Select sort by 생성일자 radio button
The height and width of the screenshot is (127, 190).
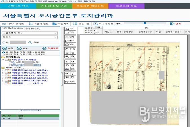click(x=3, y=54)
